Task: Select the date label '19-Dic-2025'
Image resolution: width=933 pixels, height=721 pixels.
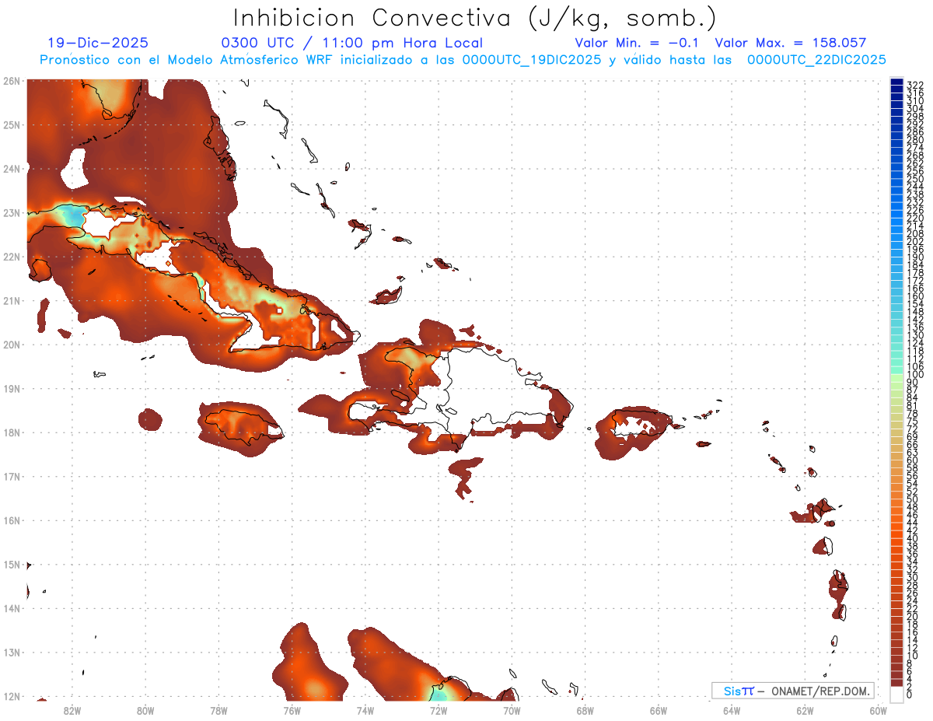Action: (x=98, y=44)
